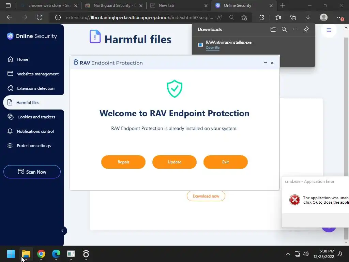Open Windows Start menu
This screenshot has height=262, width=349.
point(11,254)
